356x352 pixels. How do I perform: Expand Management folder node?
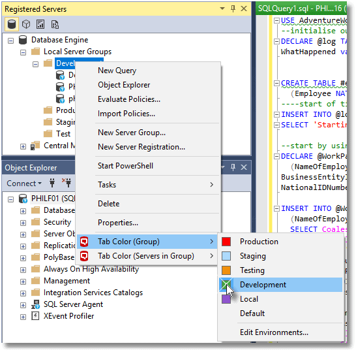pos(23,281)
